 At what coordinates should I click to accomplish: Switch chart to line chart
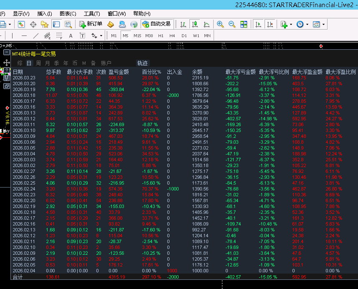[207, 24]
